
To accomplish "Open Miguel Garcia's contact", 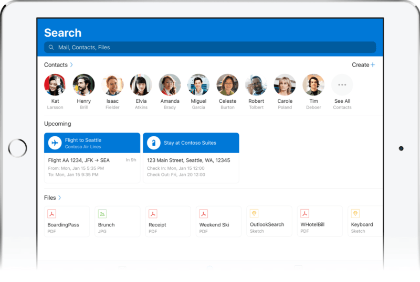I will pyautogui.click(x=198, y=85).
